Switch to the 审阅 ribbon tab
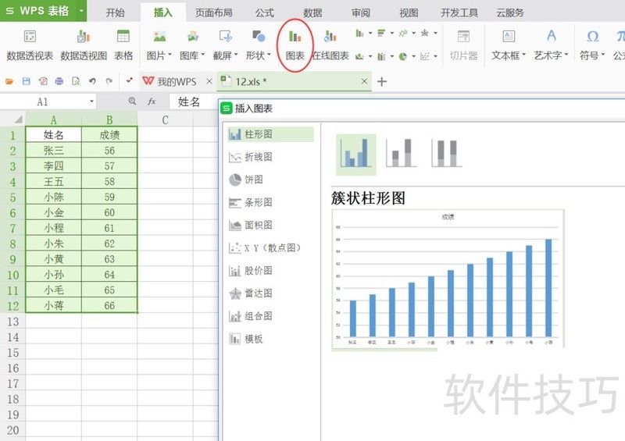This screenshot has height=441, width=625. click(361, 12)
